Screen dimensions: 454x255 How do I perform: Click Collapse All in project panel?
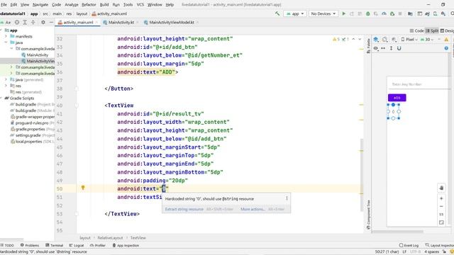pyautogui.click(x=33, y=22)
